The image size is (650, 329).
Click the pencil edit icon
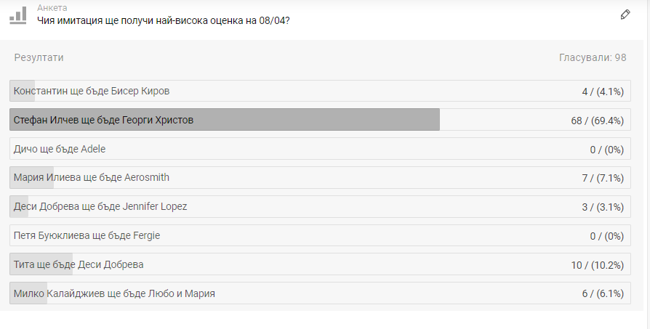[x=625, y=15]
